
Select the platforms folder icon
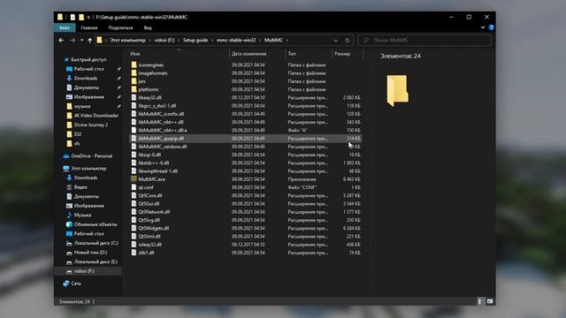tap(134, 89)
